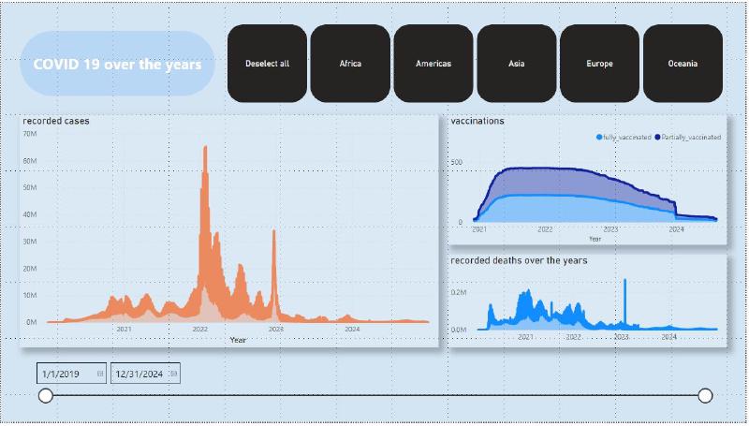Click the 2023 spike in recorded deaths chart

(624, 283)
